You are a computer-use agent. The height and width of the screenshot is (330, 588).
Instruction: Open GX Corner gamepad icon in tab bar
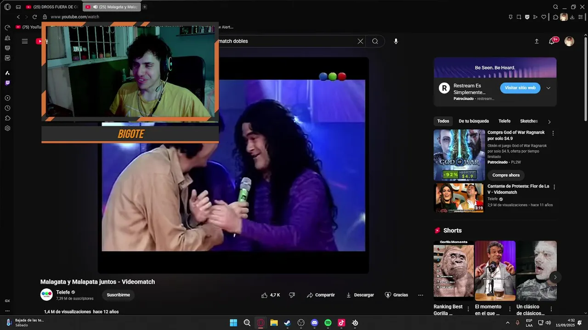[18, 7]
